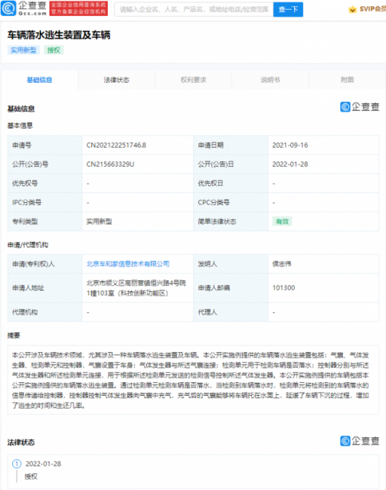This screenshot has width=386, height=490.
Task: Click the SVIP会员 membership link
Action: point(372,9)
